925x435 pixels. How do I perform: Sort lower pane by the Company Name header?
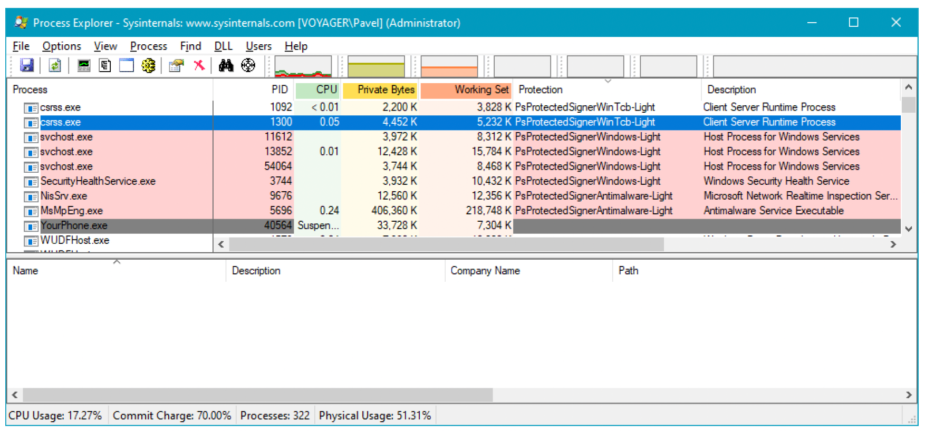(528, 271)
